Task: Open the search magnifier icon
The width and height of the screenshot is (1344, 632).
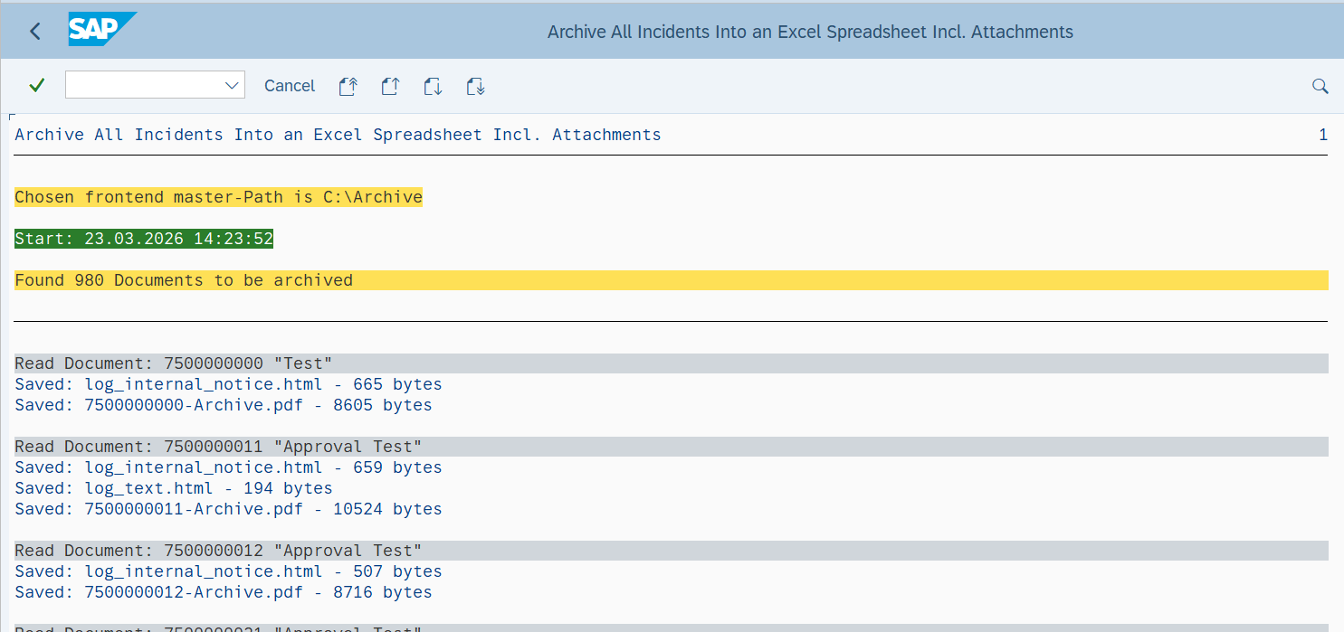Action: click(1320, 86)
